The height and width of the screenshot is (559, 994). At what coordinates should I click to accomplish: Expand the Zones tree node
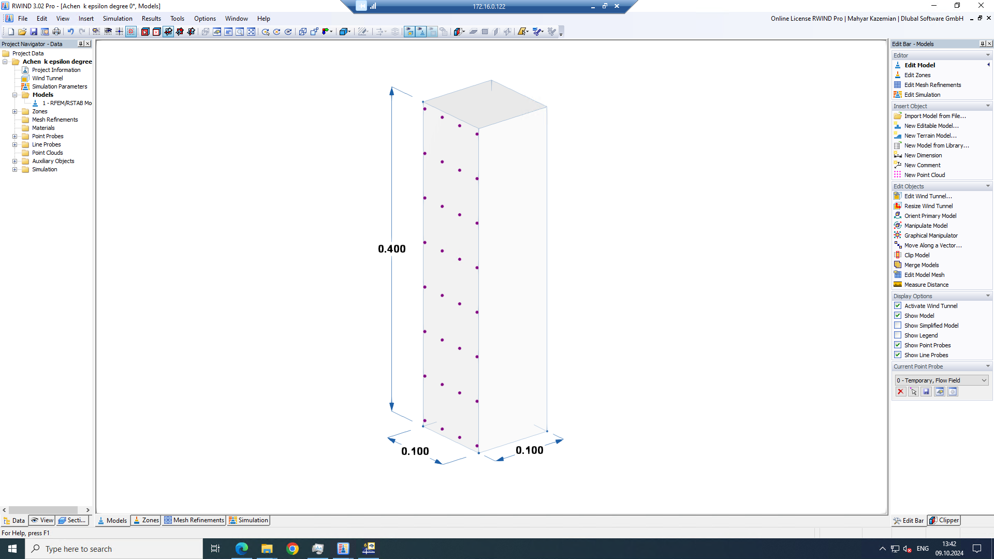tap(15, 111)
